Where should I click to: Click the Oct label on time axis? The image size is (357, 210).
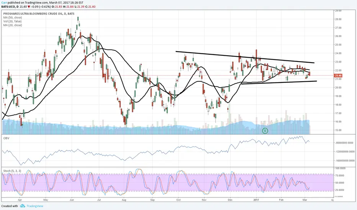178,200
